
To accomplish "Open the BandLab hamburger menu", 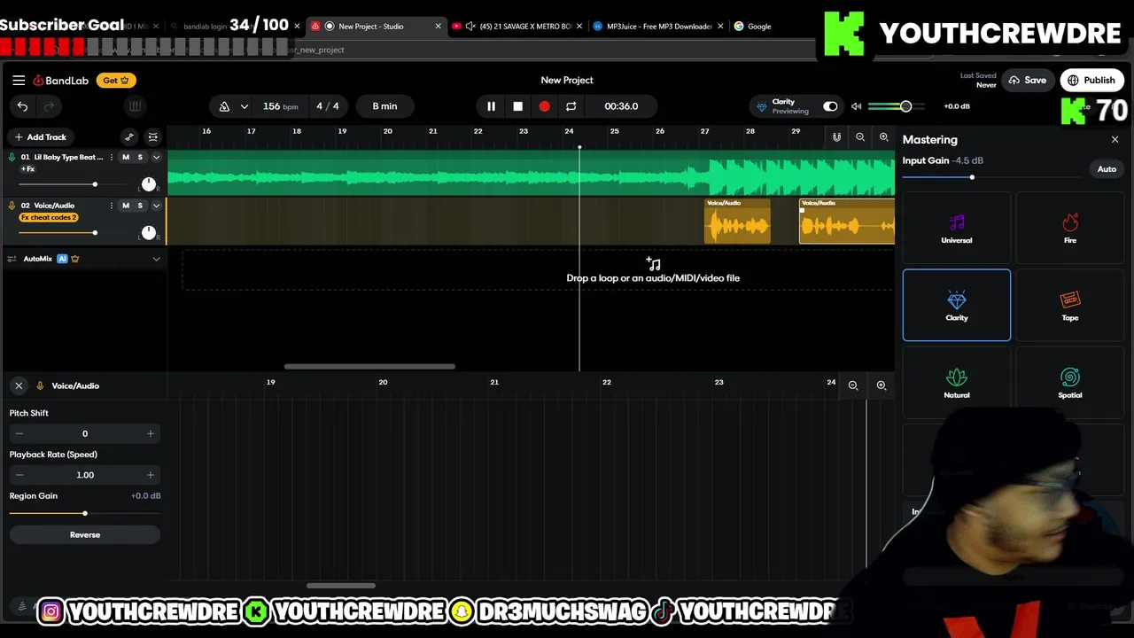I will click(19, 80).
